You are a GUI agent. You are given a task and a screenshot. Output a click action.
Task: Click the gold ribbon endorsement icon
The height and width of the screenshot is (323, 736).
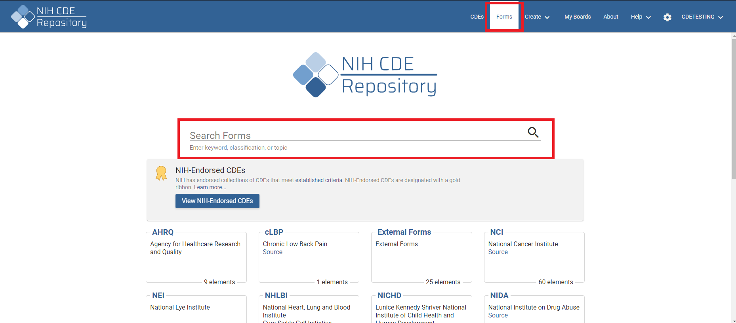pos(161,173)
